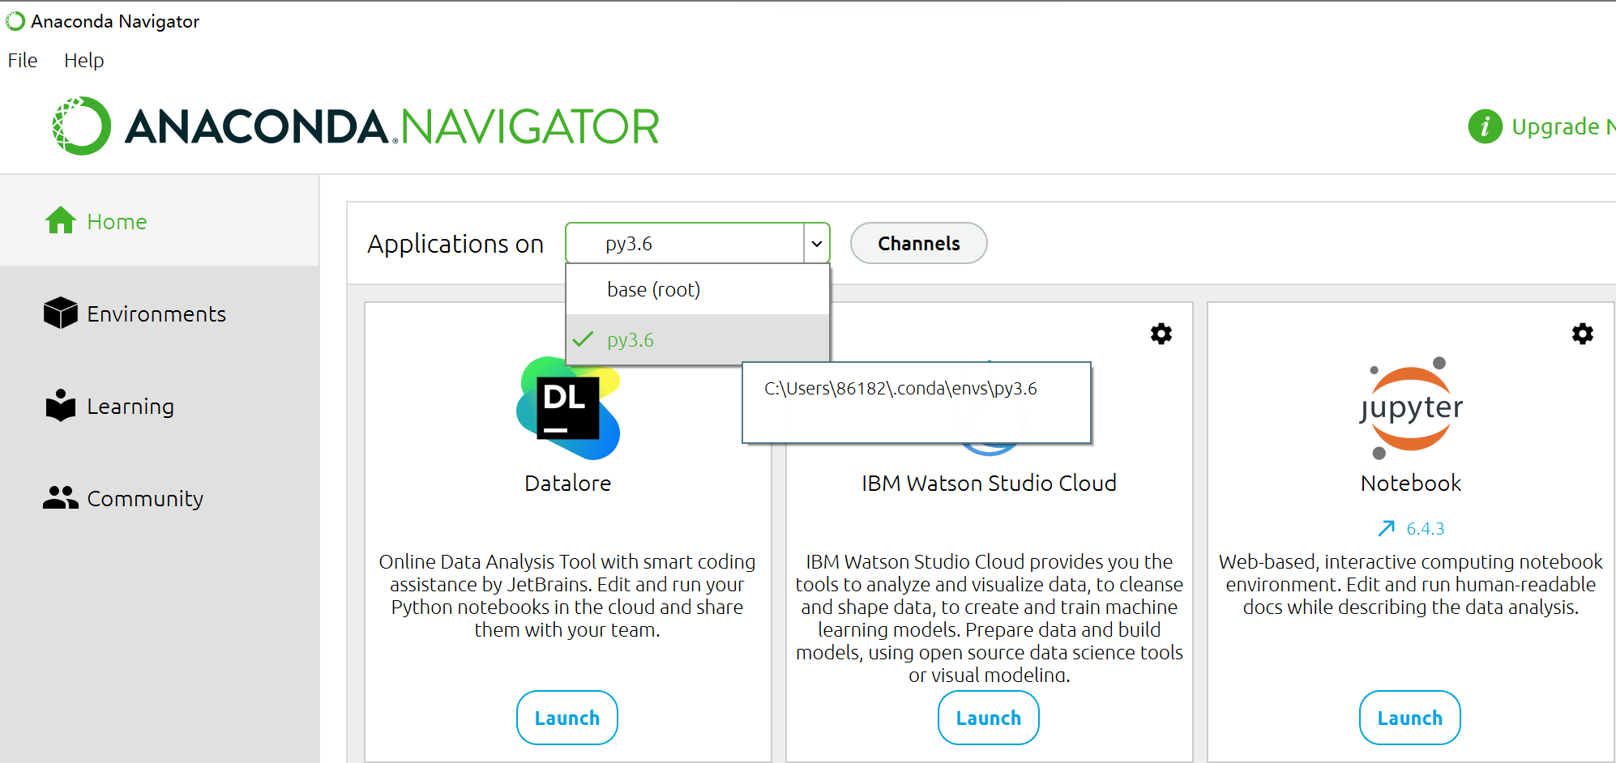Open the Help menu
This screenshot has height=763, width=1616.
84,60
